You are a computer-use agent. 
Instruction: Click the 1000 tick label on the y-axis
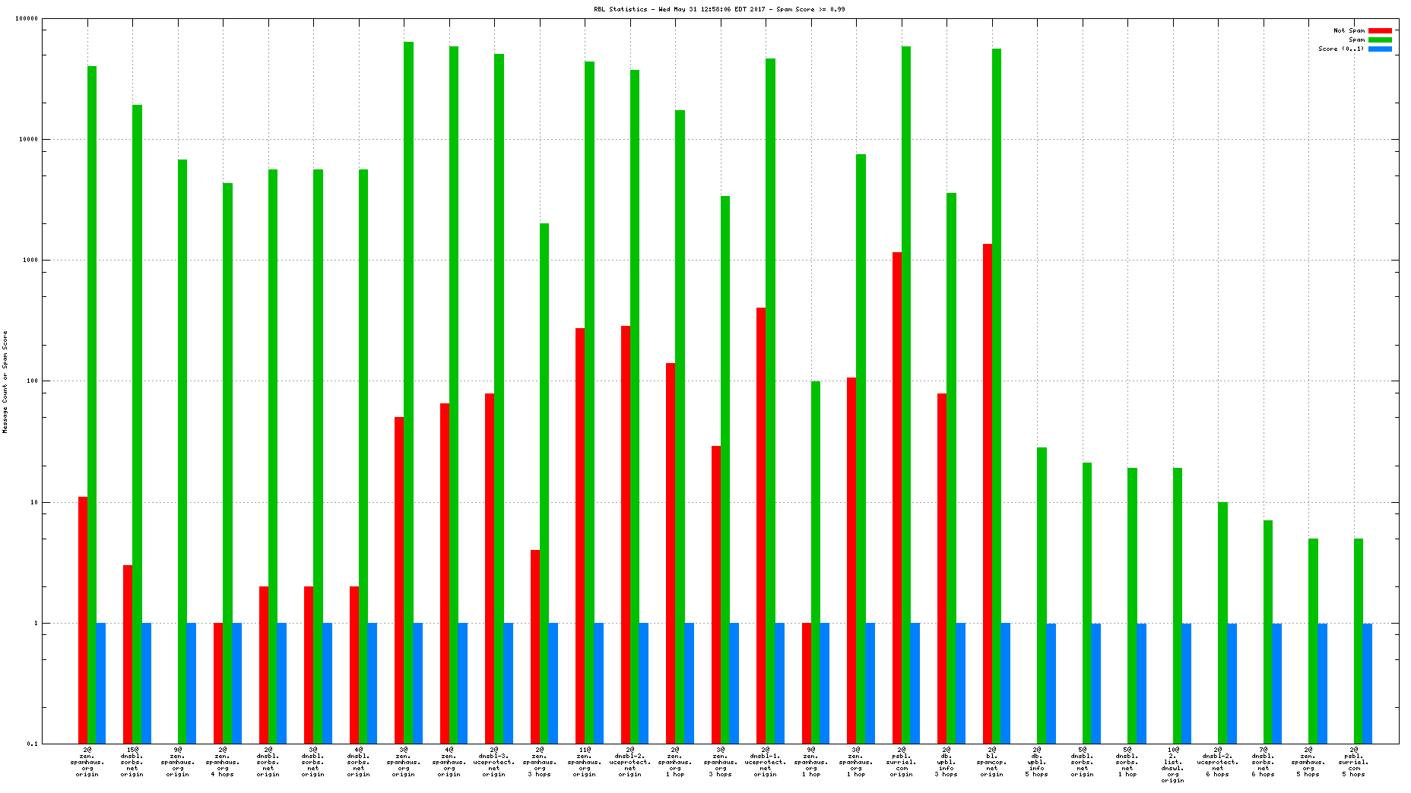pos(30,261)
